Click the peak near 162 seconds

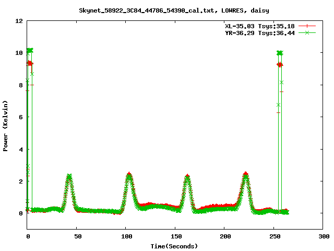pos(187,177)
